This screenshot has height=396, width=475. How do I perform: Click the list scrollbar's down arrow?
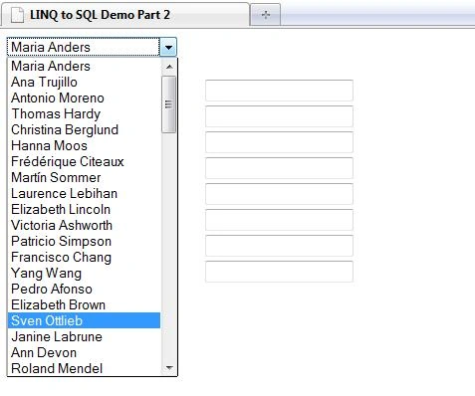tap(169, 367)
